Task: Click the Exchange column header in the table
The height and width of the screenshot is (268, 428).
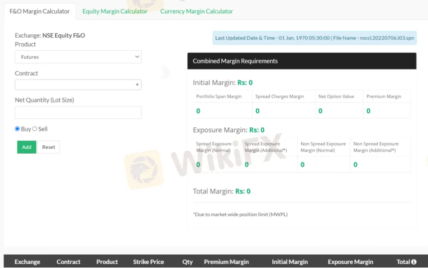Action: point(27,262)
